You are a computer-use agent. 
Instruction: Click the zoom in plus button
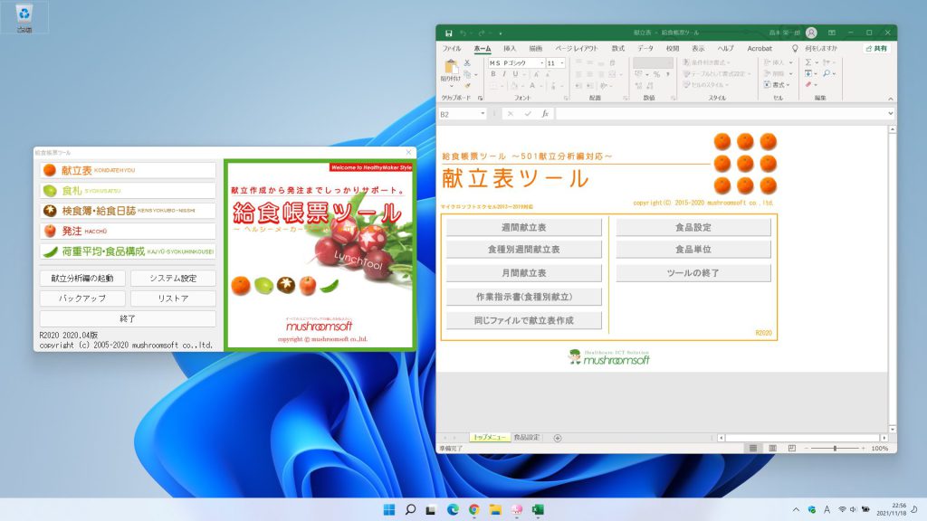[x=863, y=449]
